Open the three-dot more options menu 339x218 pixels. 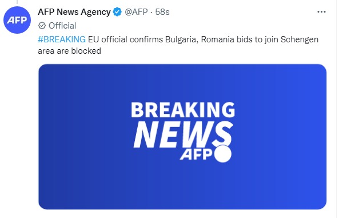[x=321, y=12]
